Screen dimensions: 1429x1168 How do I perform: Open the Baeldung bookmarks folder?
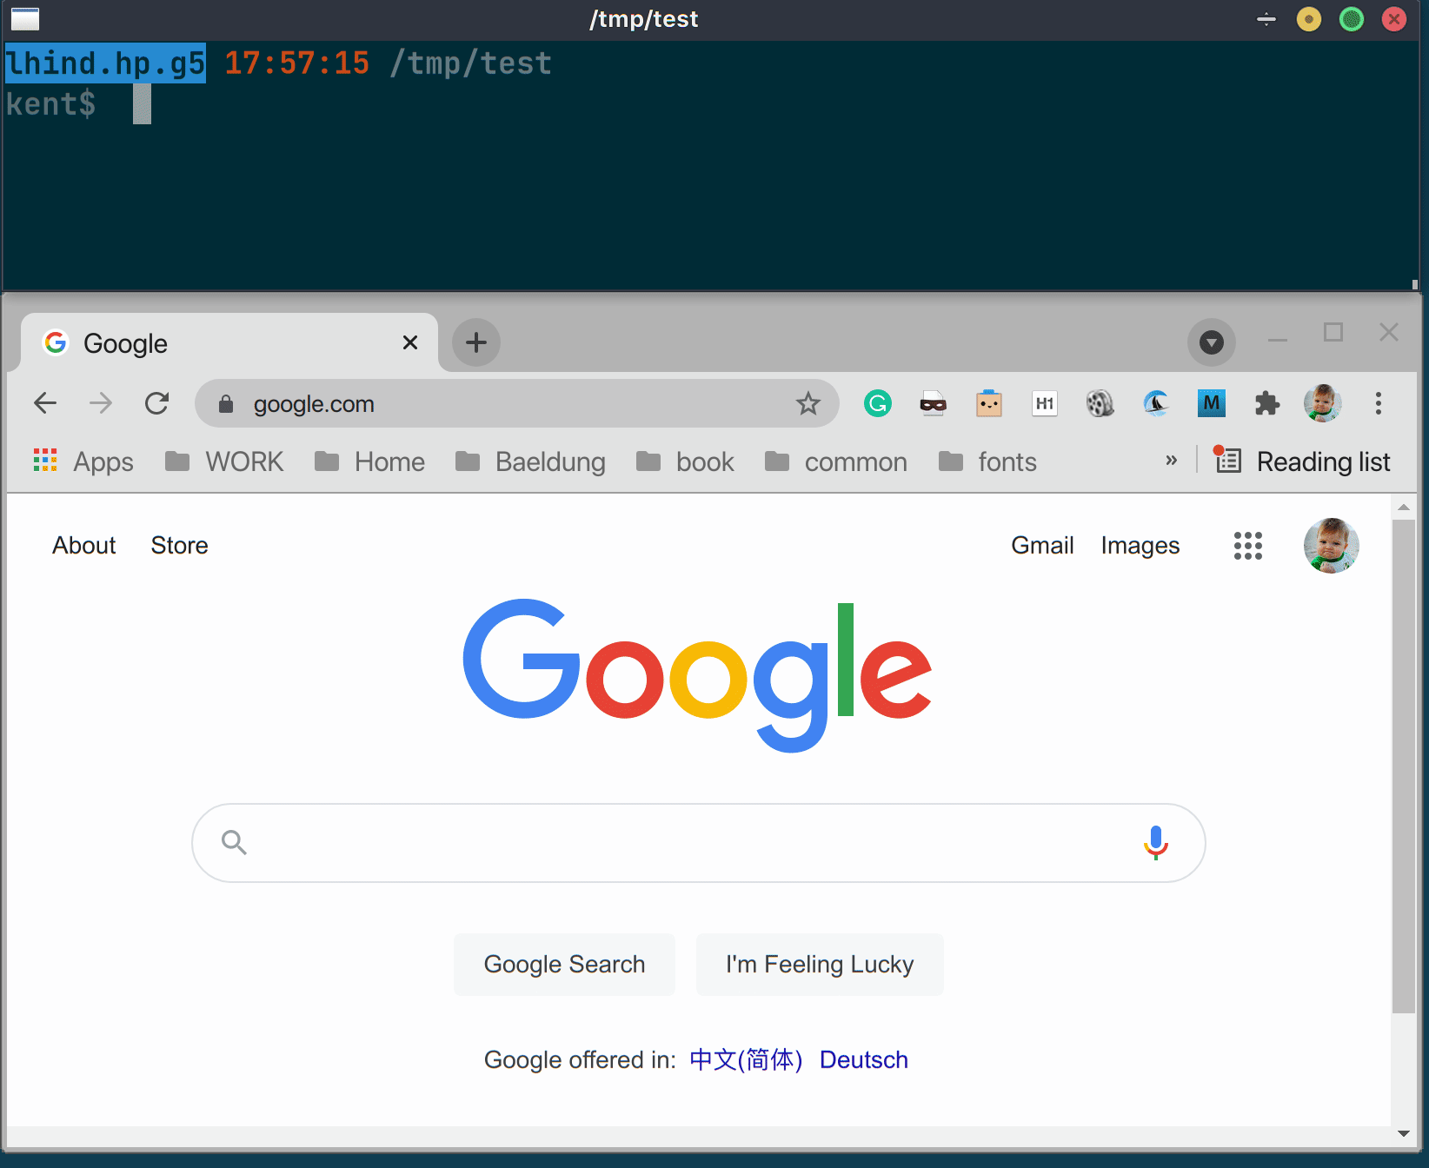pyautogui.click(x=531, y=461)
